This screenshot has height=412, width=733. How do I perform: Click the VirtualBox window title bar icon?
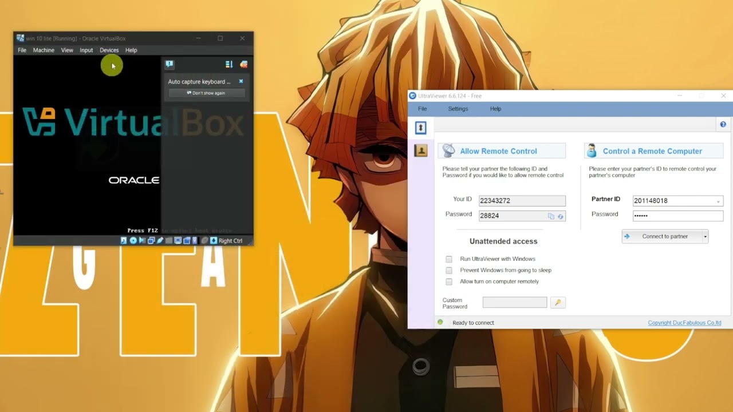point(21,38)
